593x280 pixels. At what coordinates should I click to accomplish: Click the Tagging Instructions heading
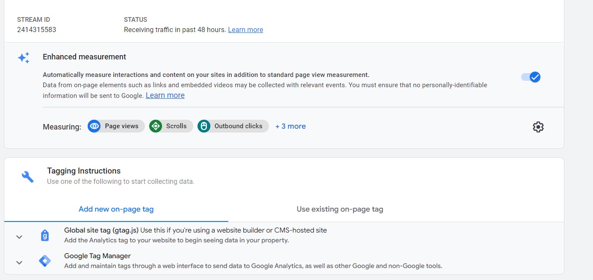84,171
